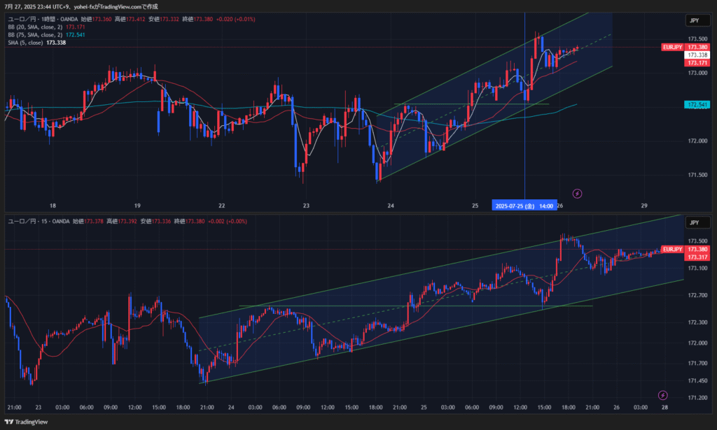Click the lightning bolt icon in the lower chart
Viewport: 717px width, 430px height.
click(x=663, y=395)
